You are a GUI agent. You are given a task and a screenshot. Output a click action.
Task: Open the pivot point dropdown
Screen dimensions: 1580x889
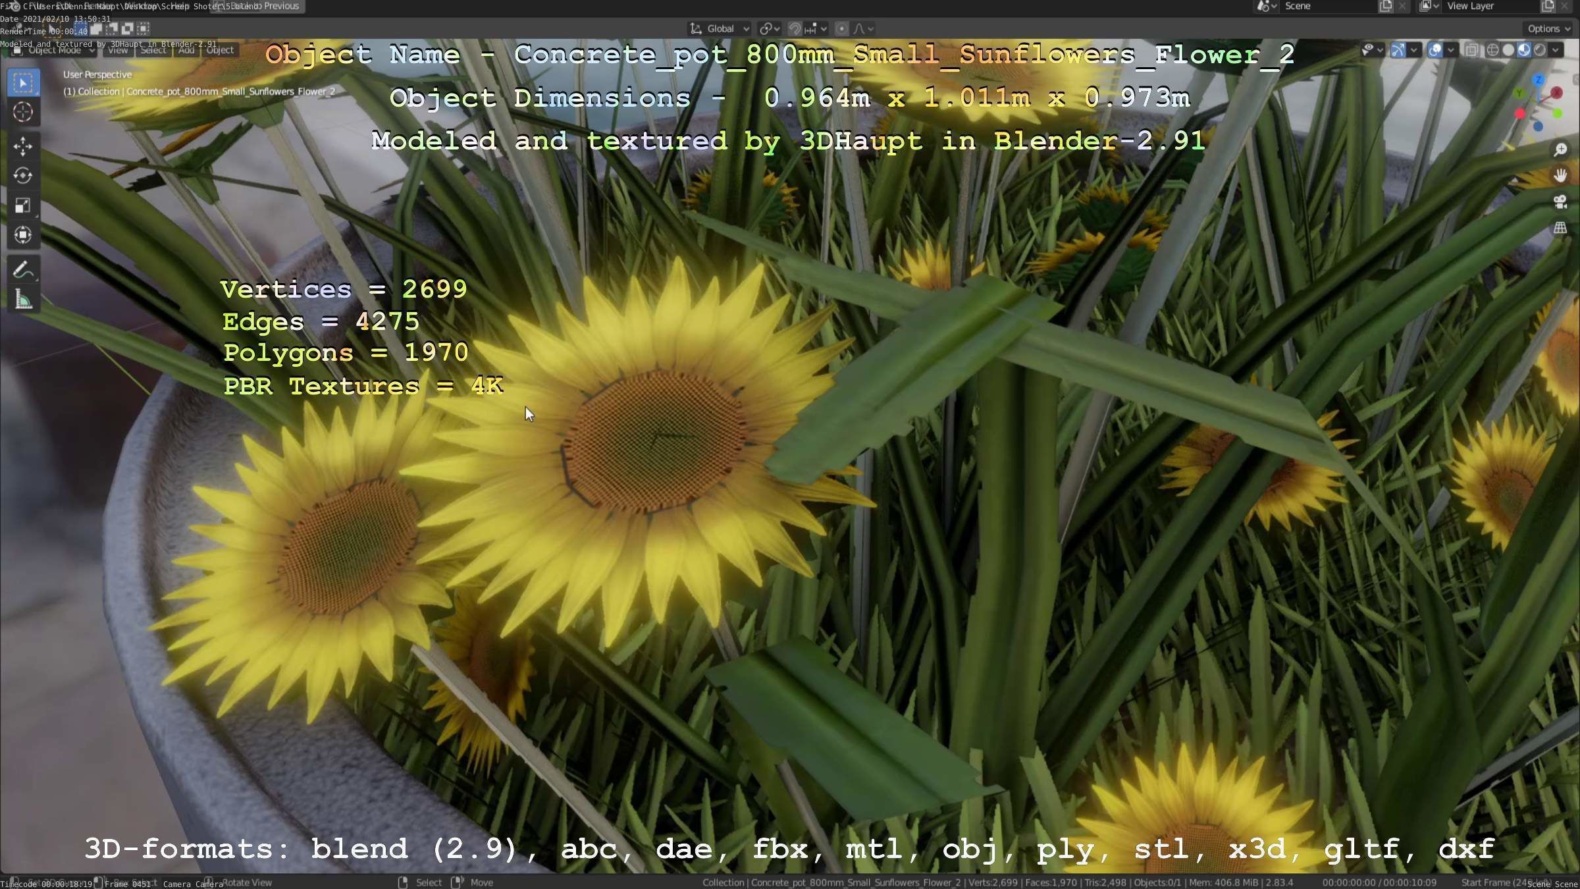(x=770, y=29)
